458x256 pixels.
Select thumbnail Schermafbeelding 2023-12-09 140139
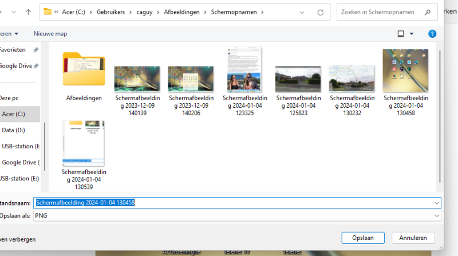pos(137,79)
